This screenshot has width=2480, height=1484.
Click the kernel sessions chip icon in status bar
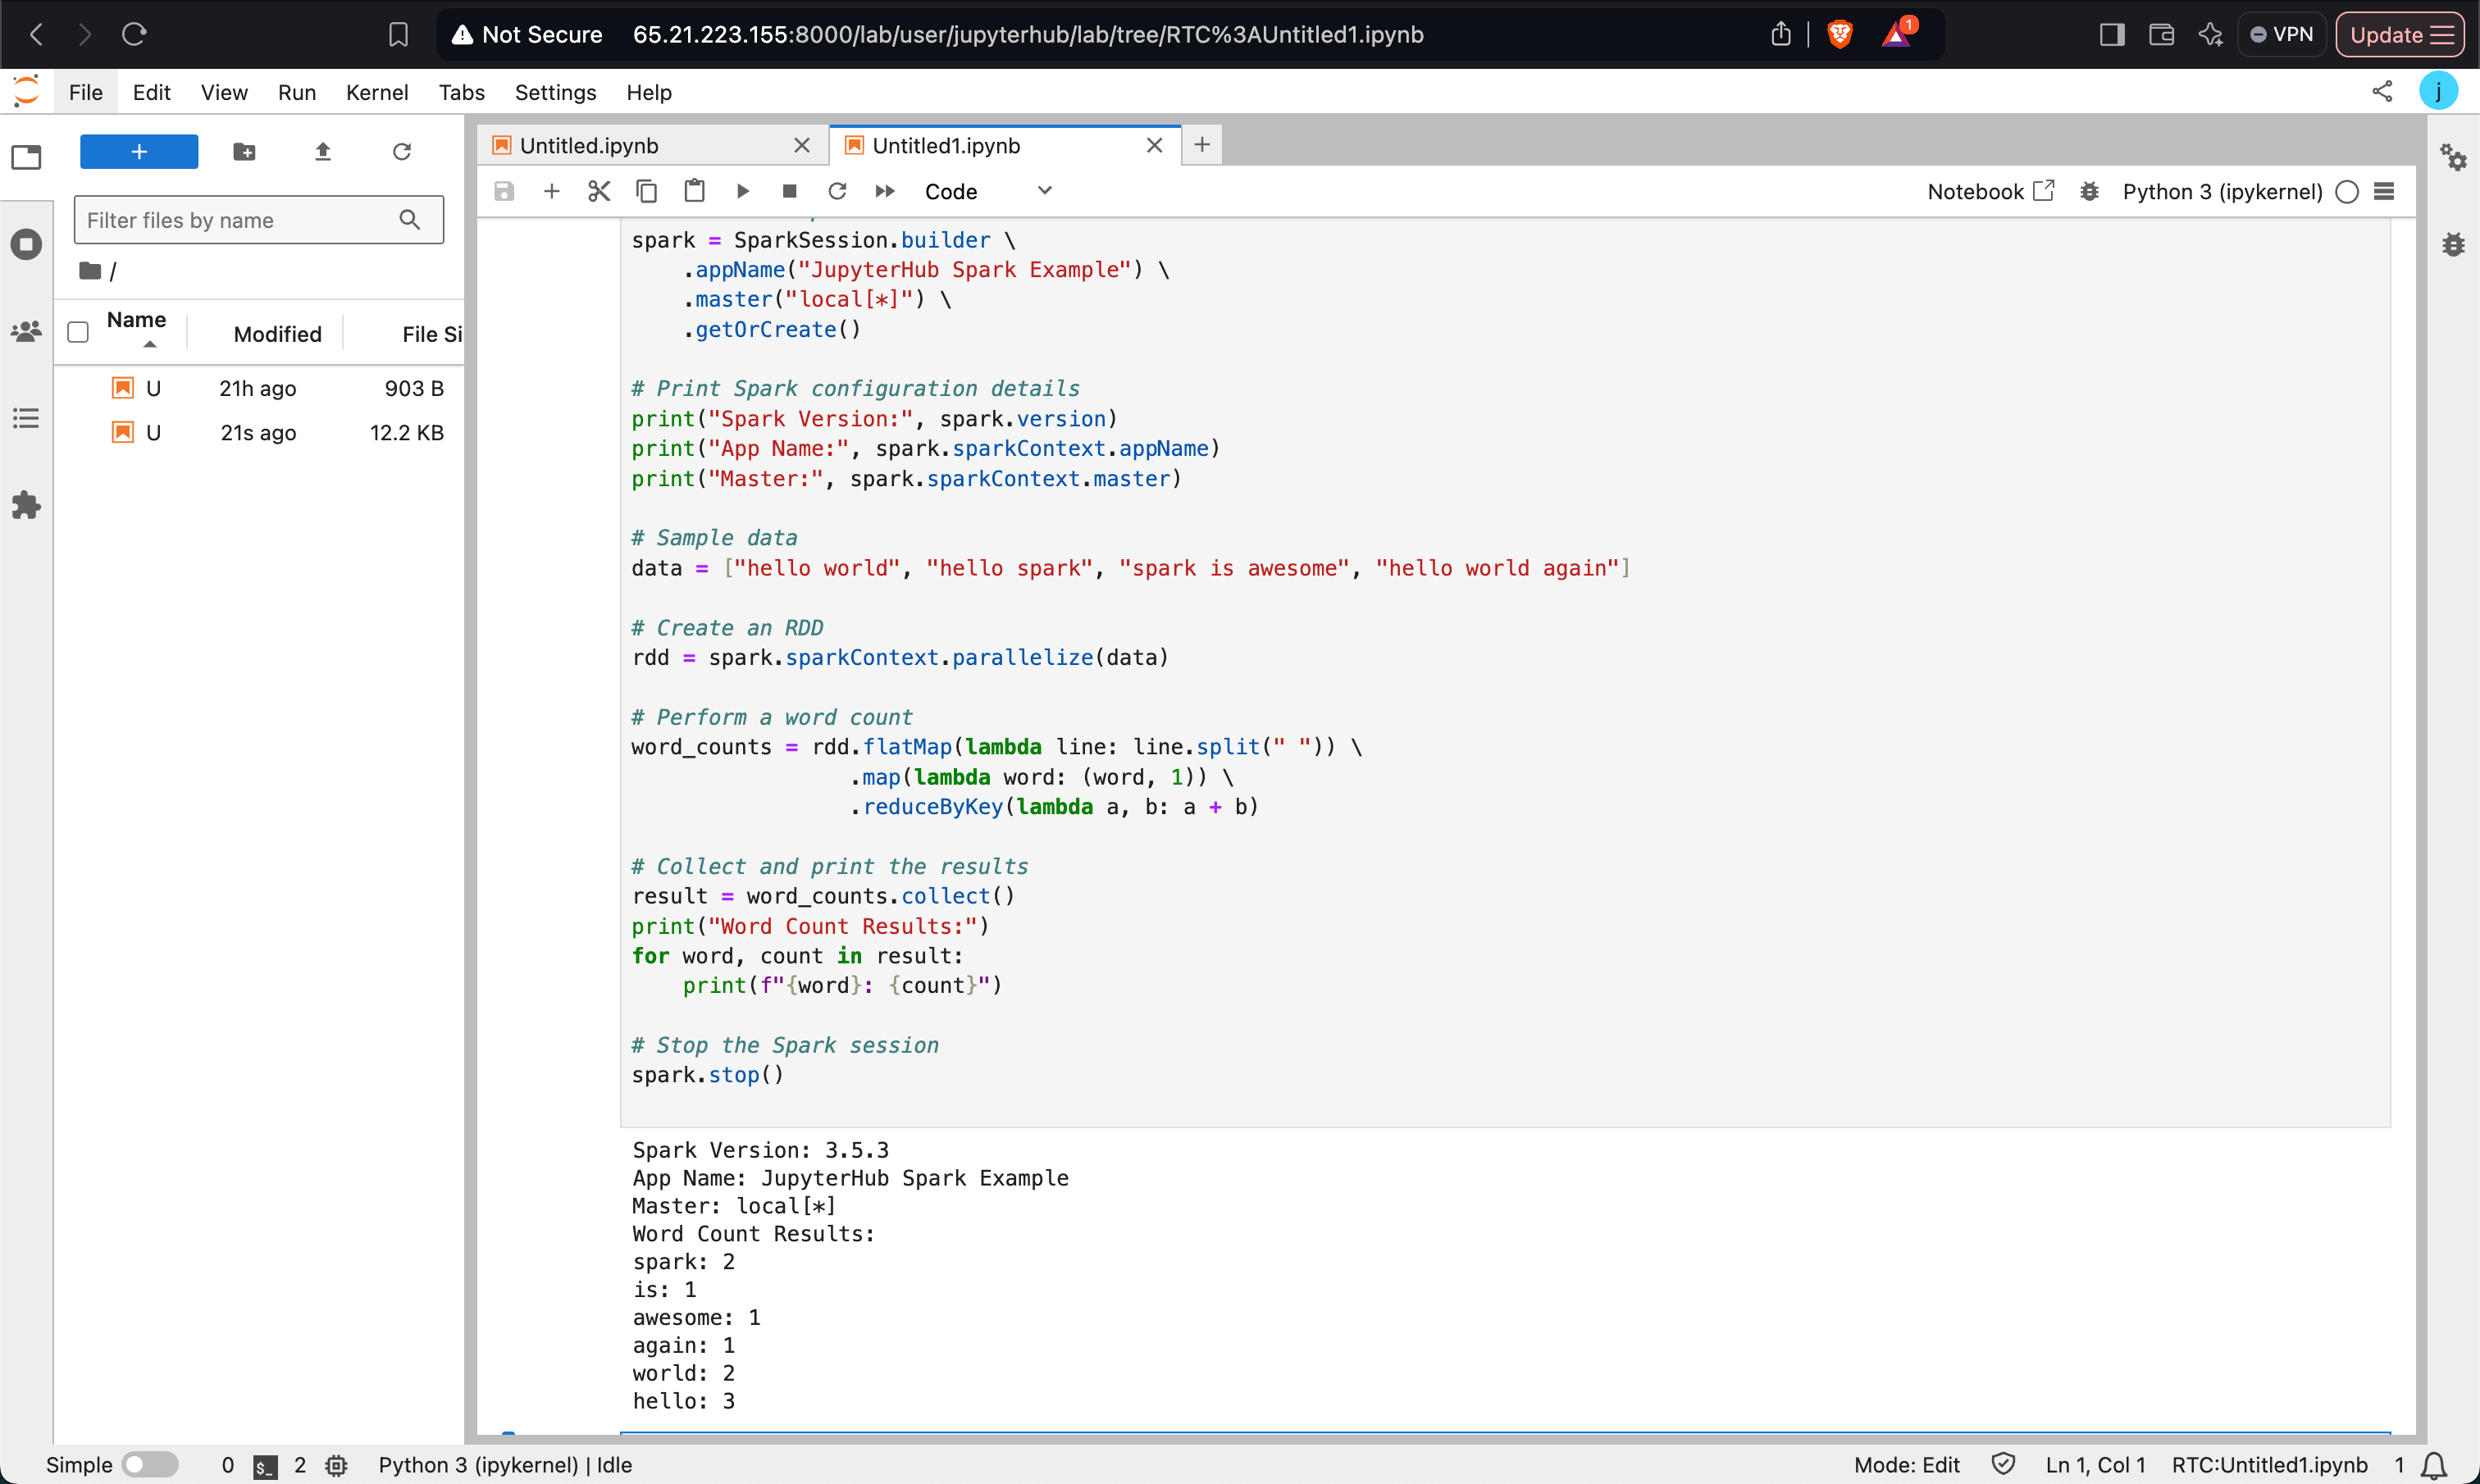tap(336, 1466)
